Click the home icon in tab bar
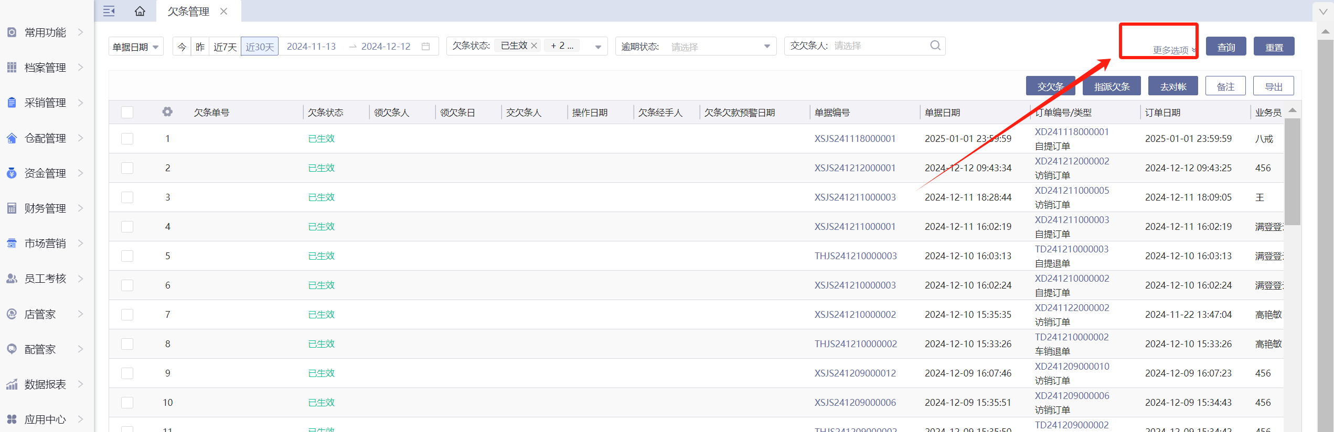Screen dimensions: 1334x432 [x=140, y=11]
